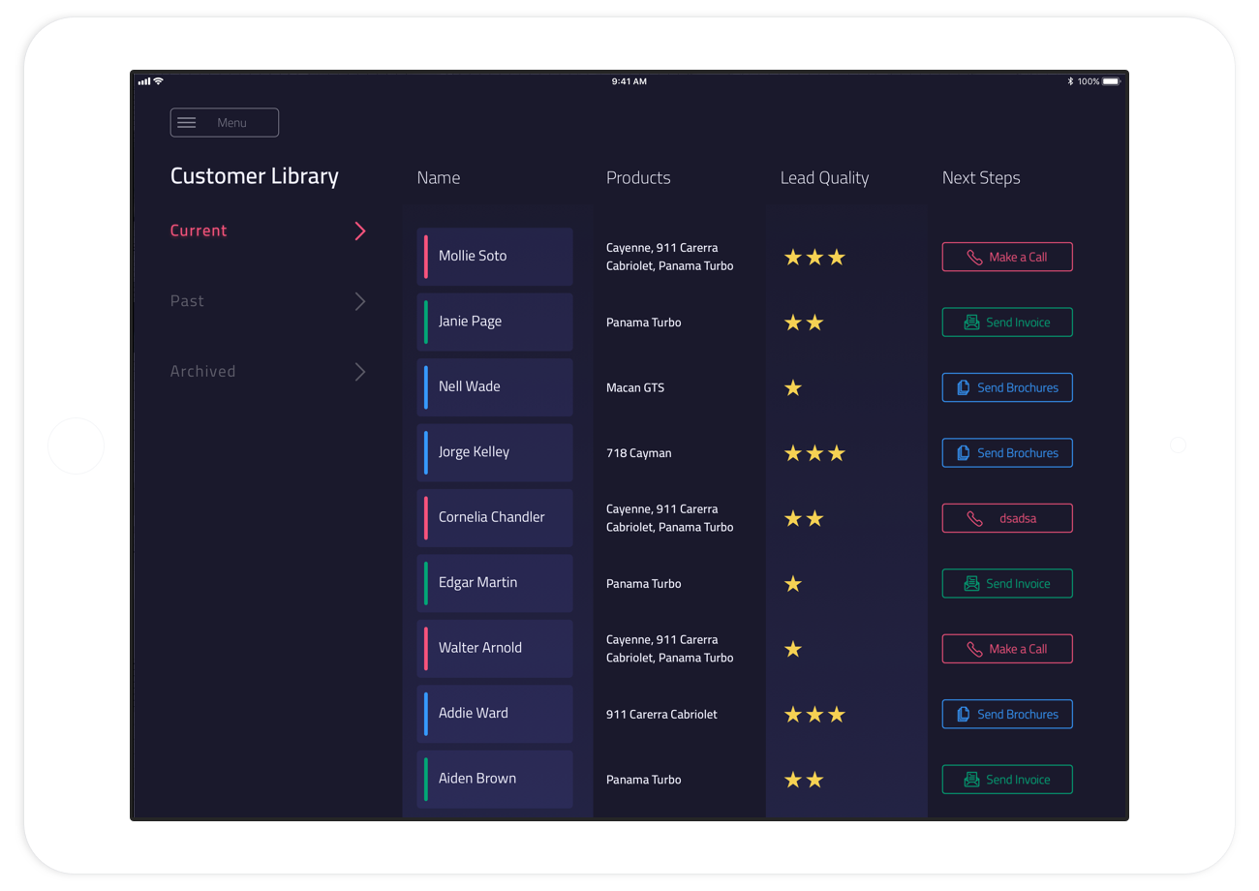Open the Nell Wade customer card

pos(495,387)
